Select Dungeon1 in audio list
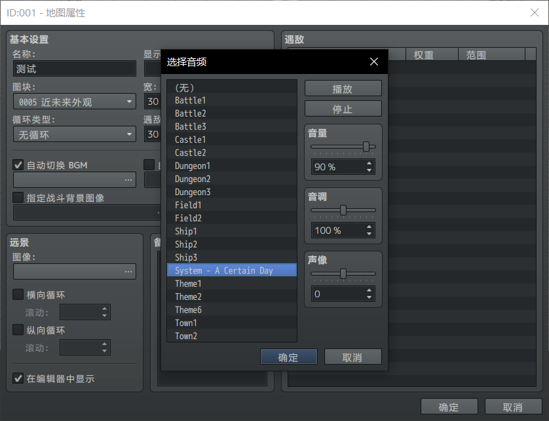Viewport: 549px width, 421px height. click(232, 166)
